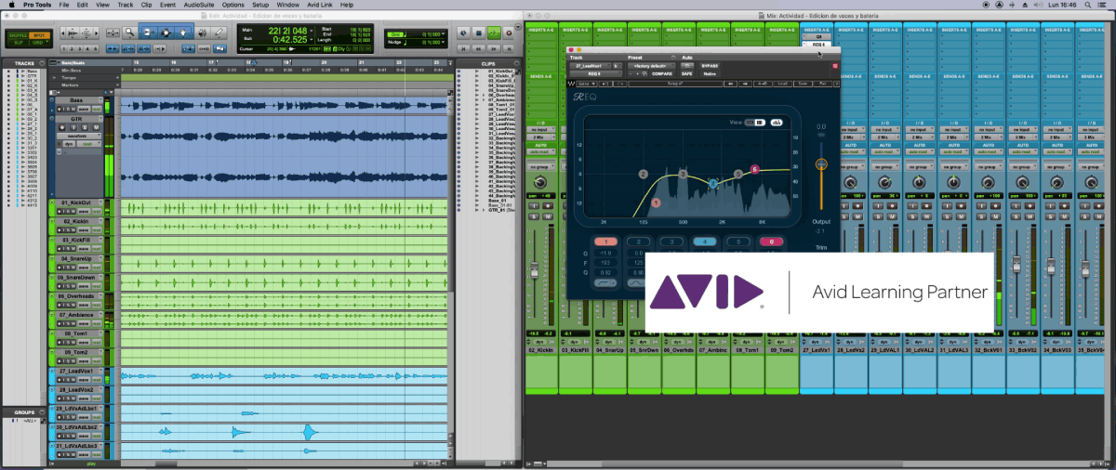Select the Bass track name
Screen dimensions: 1116x470
77,98
